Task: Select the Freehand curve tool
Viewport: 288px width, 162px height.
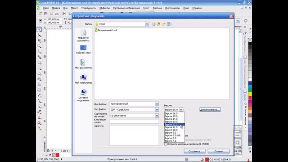Action: [39, 51]
